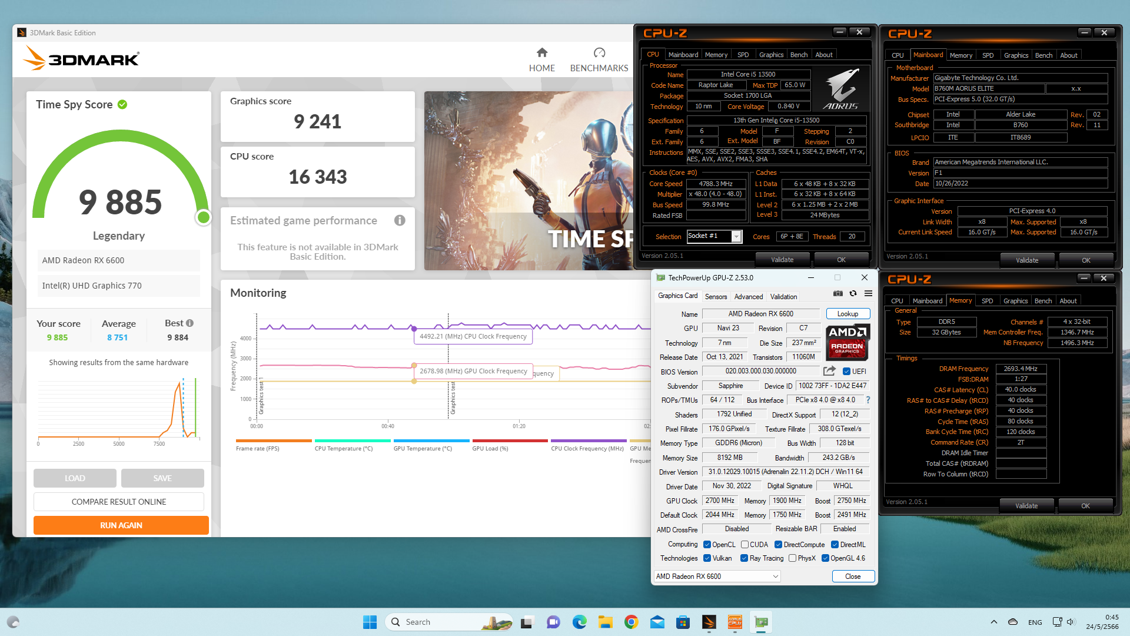Open the SPD tab in the CPU-Z Mainboard window
The width and height of the screenshot is (1130, 636).
tap(988, 55)
